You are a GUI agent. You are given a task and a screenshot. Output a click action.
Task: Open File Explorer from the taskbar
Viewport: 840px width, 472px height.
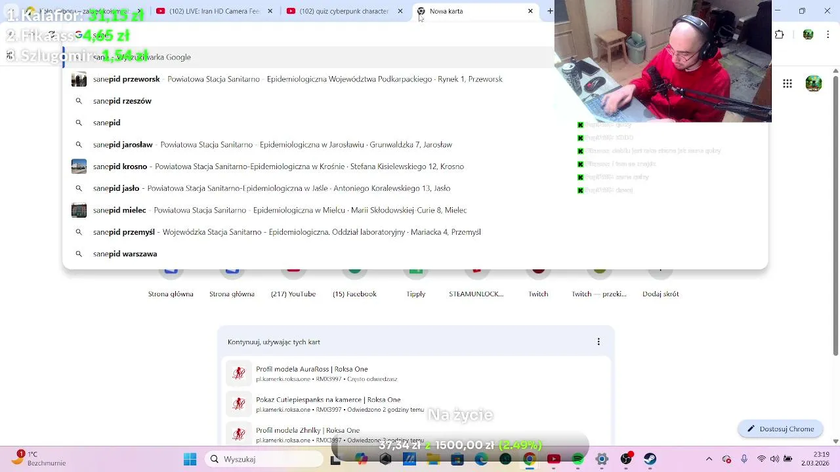433,459
